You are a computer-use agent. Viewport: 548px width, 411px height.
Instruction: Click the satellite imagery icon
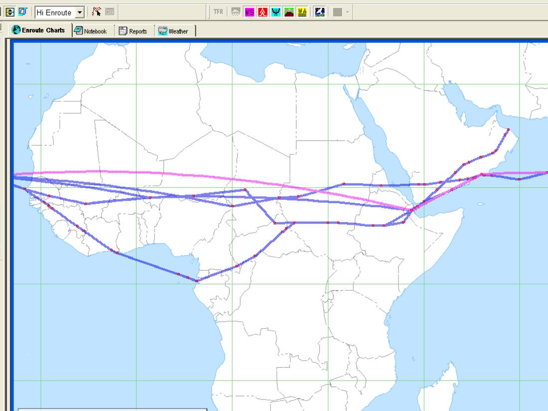click(x=320, y=12)
